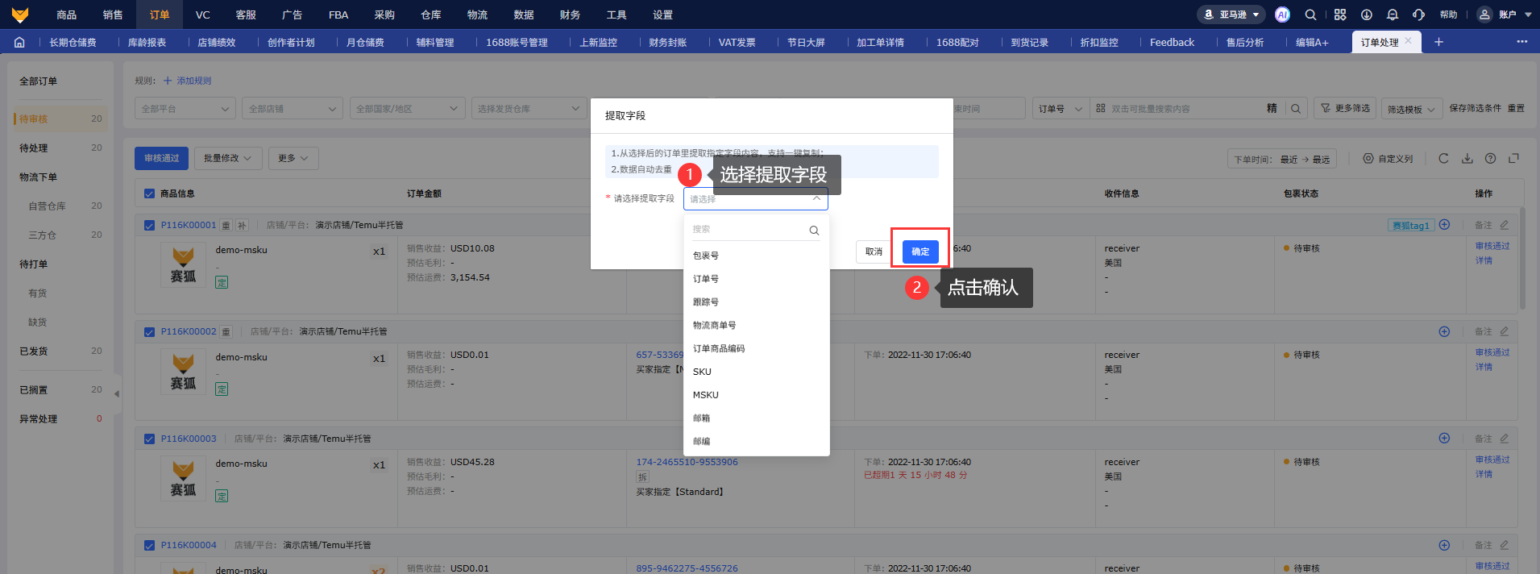Toggle the 精 exact-match search option

click(x=1272, y=108)
